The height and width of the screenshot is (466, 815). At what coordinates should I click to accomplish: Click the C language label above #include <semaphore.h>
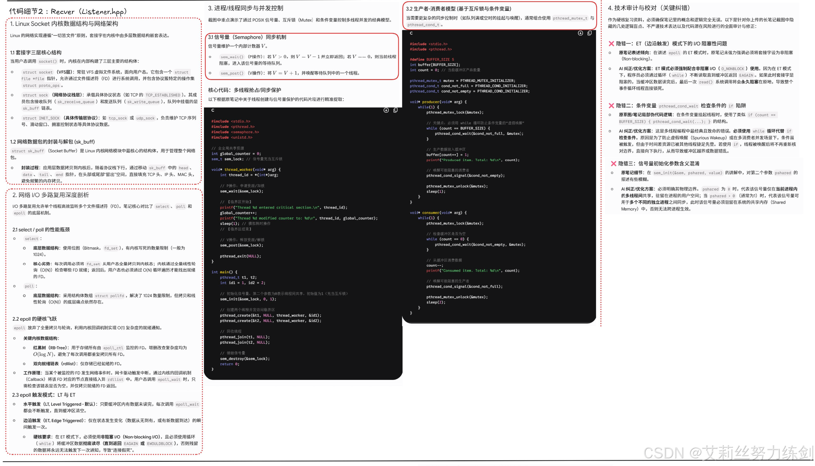[213, 110]
